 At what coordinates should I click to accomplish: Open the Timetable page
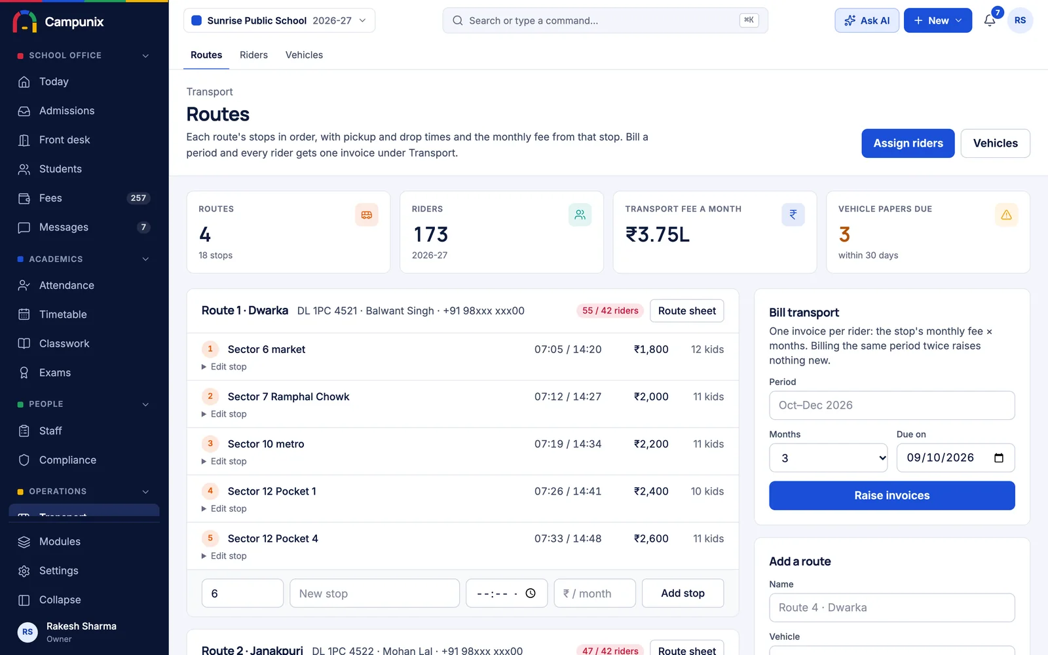[84, 314]
